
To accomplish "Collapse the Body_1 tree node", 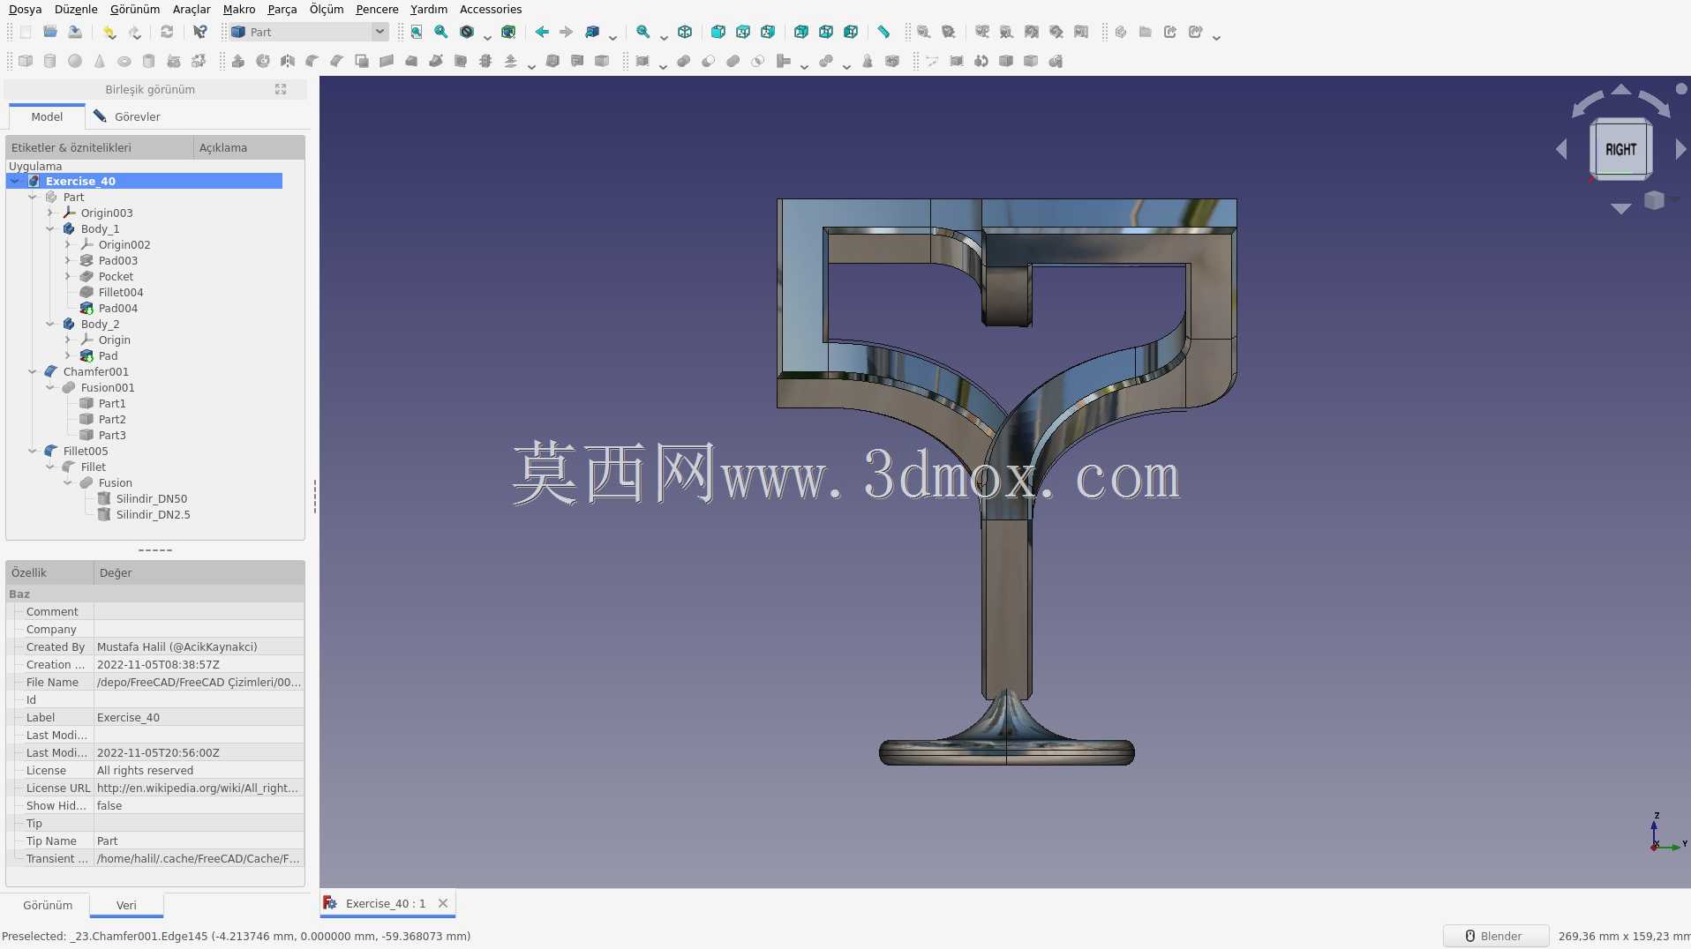I will tap(50, 228).
